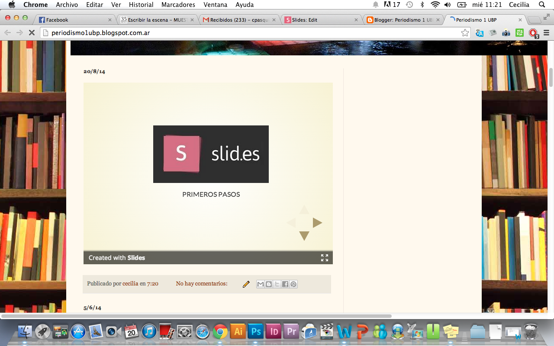This screenshot has width=554, height=346.
Task: Share the post with BlogThis! icon
Action: [269, 284]
